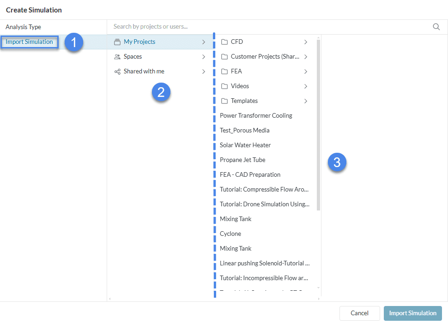Screen dimensions: 448x324
Task: Click the Templates folder icon
Action: tap(224, 101)
